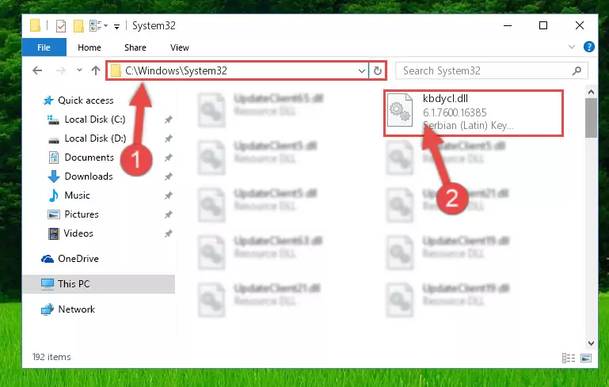Click the vertical scrollbar thumb
This screenshot has width=609, height=387.
[591, 118]
